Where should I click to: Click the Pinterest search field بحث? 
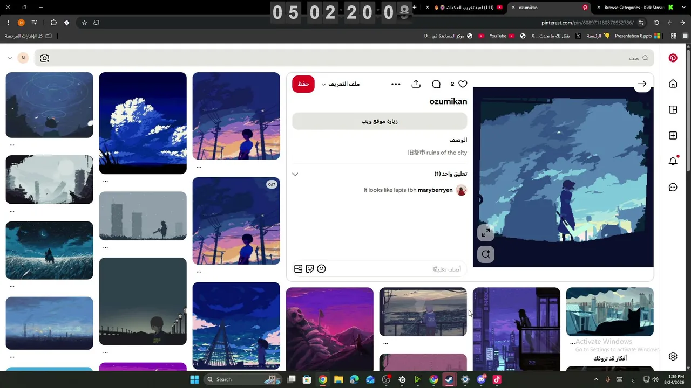coord(344,58)
